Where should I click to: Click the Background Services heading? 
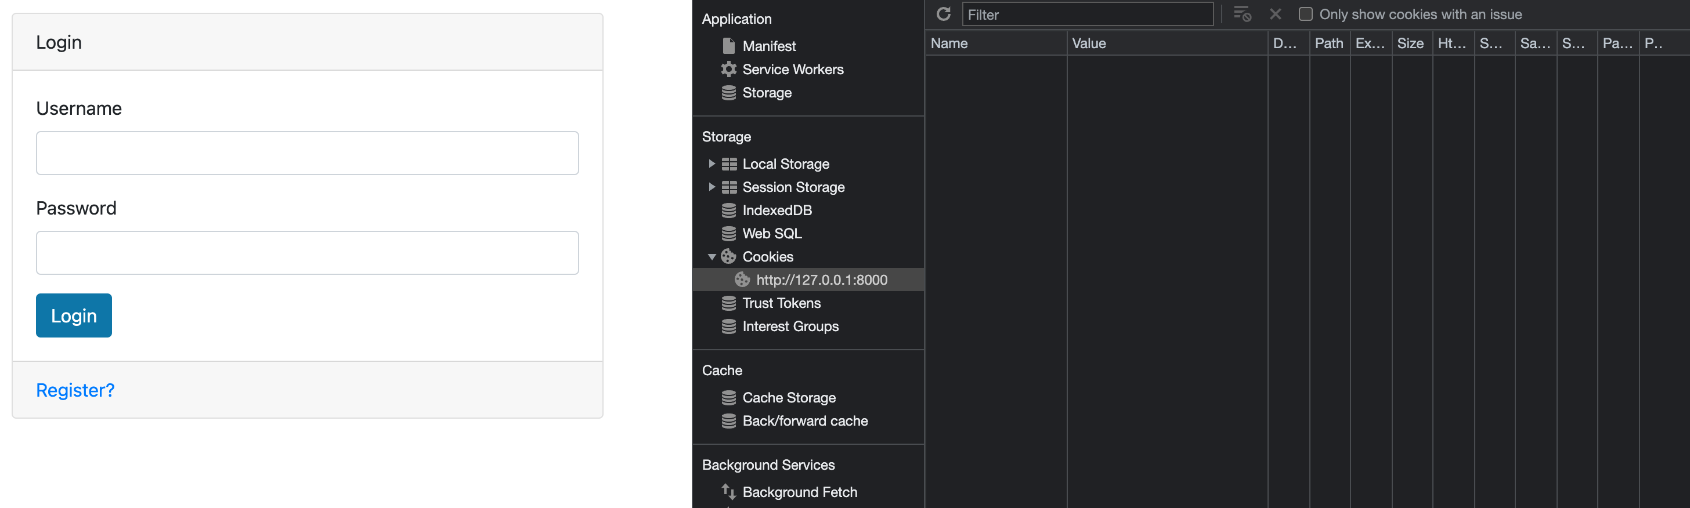768,465
